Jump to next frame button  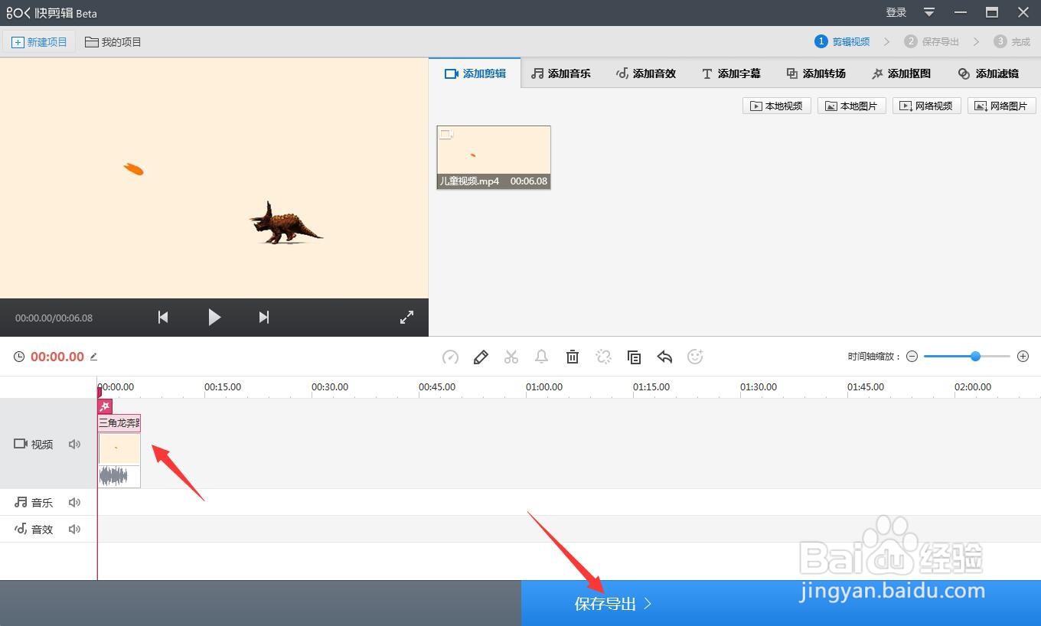(x=264, y=317)
